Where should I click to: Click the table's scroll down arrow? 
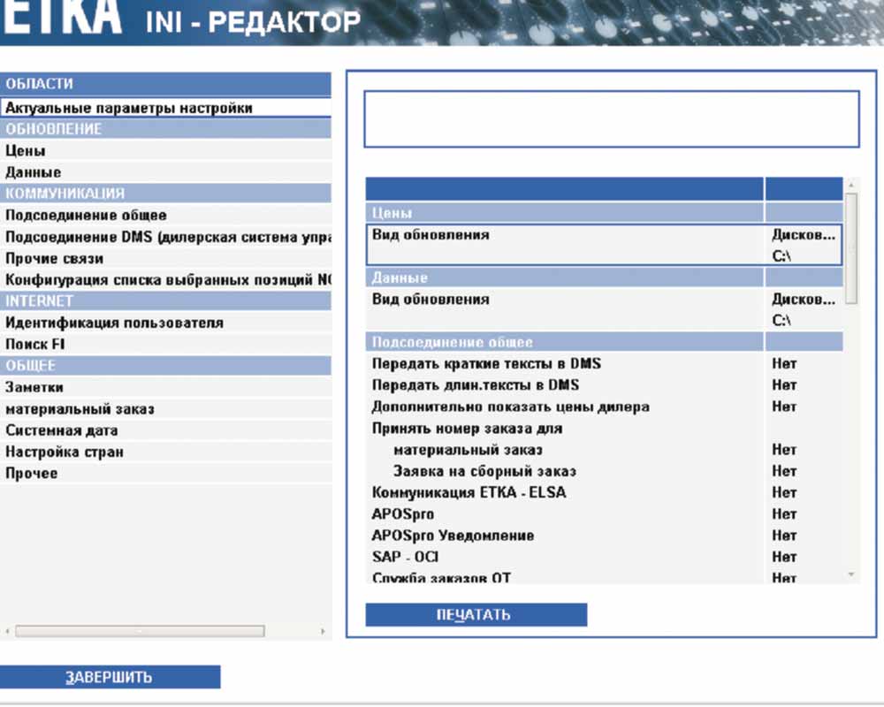point(850,575)
